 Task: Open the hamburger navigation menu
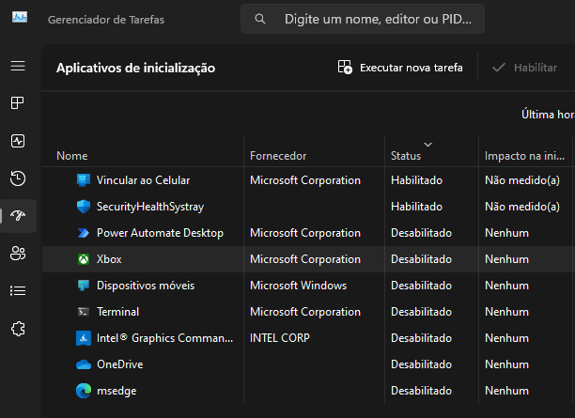point(18,66)
